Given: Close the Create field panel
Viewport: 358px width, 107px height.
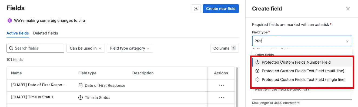Looking at the screenshot, I should point(348,9).
